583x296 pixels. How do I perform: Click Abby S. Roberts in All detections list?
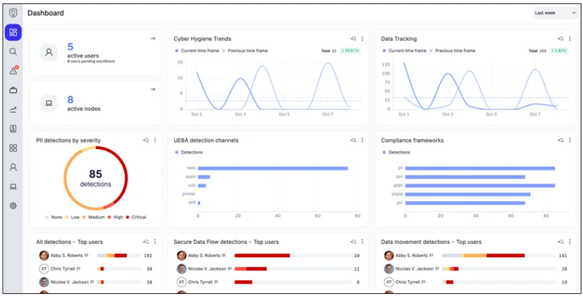tap(67, 256)
